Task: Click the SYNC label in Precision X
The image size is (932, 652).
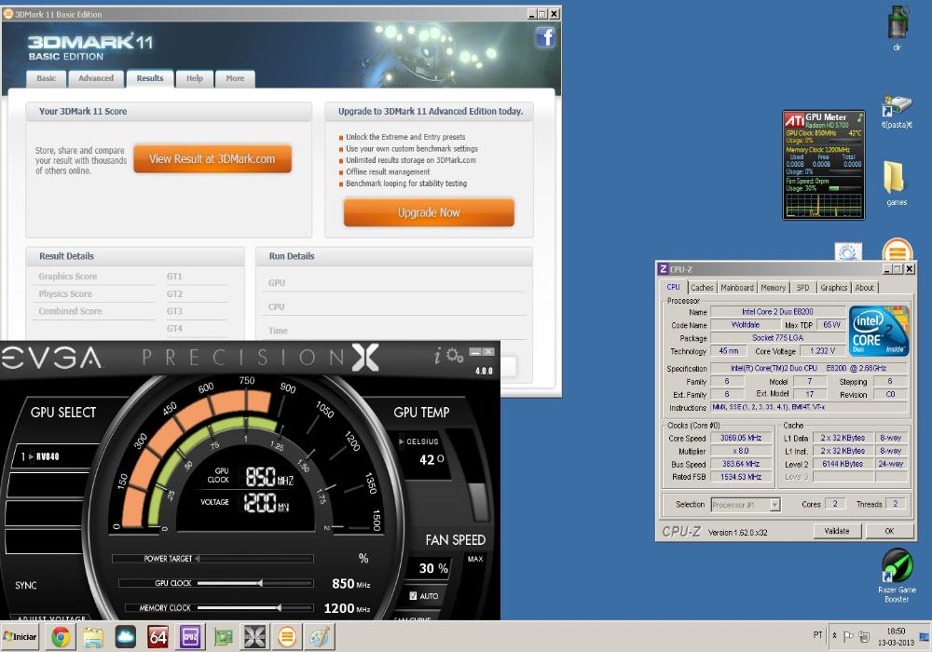Action: click(x=25, y=586)
